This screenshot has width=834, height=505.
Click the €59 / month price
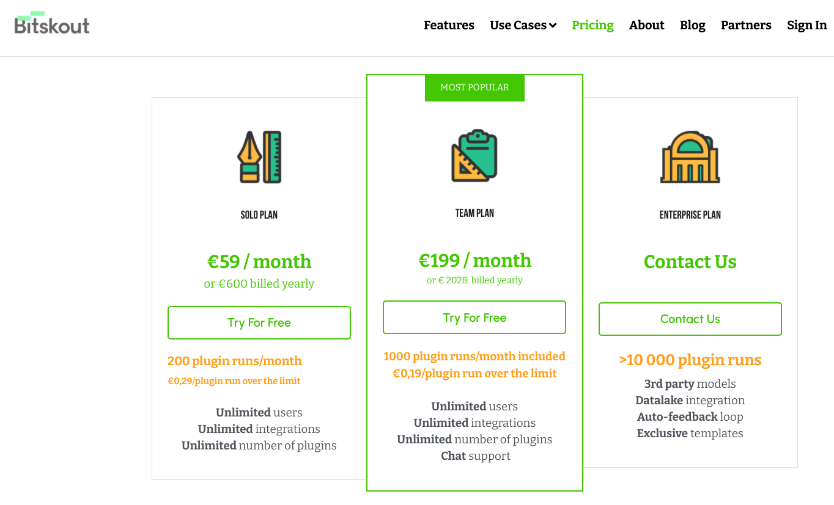coord(259,261)
